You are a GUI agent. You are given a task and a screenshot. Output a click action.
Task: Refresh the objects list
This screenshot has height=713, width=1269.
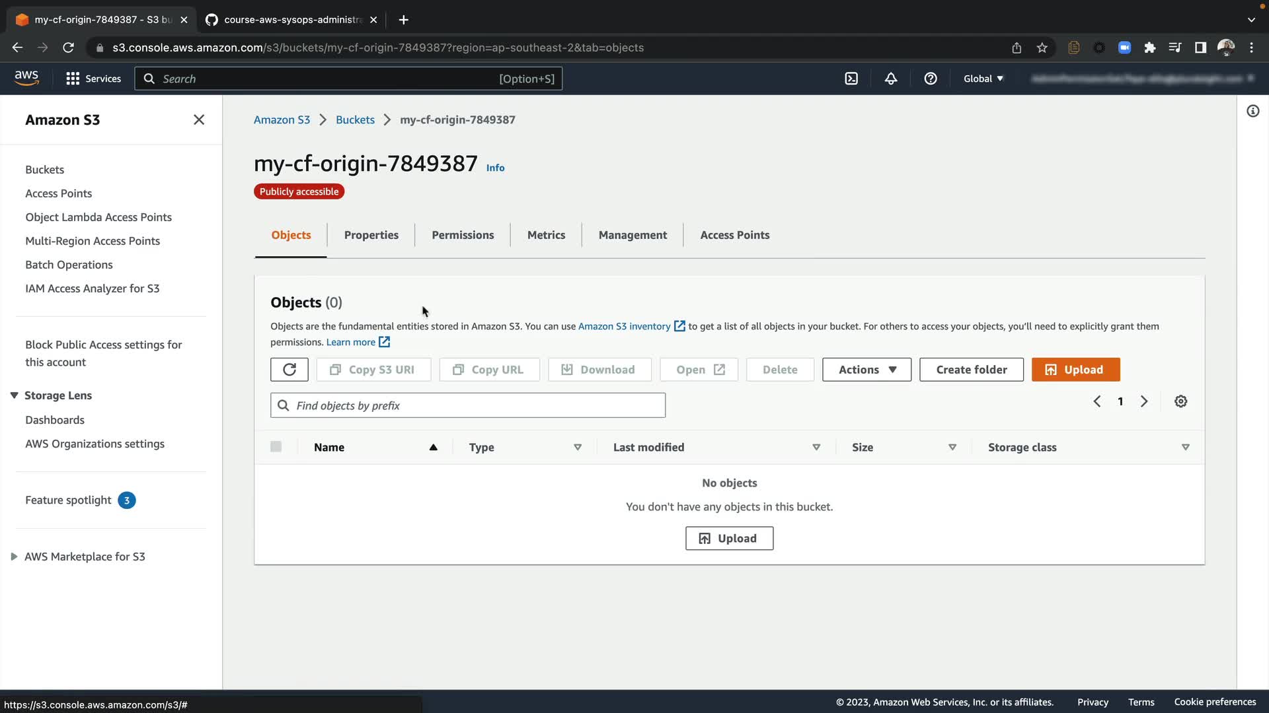(x=289, y=370)
